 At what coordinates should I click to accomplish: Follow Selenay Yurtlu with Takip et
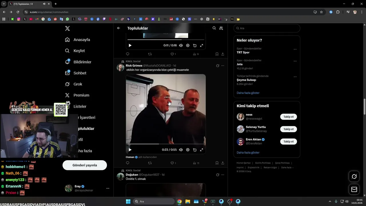click(x=289, y=129)
